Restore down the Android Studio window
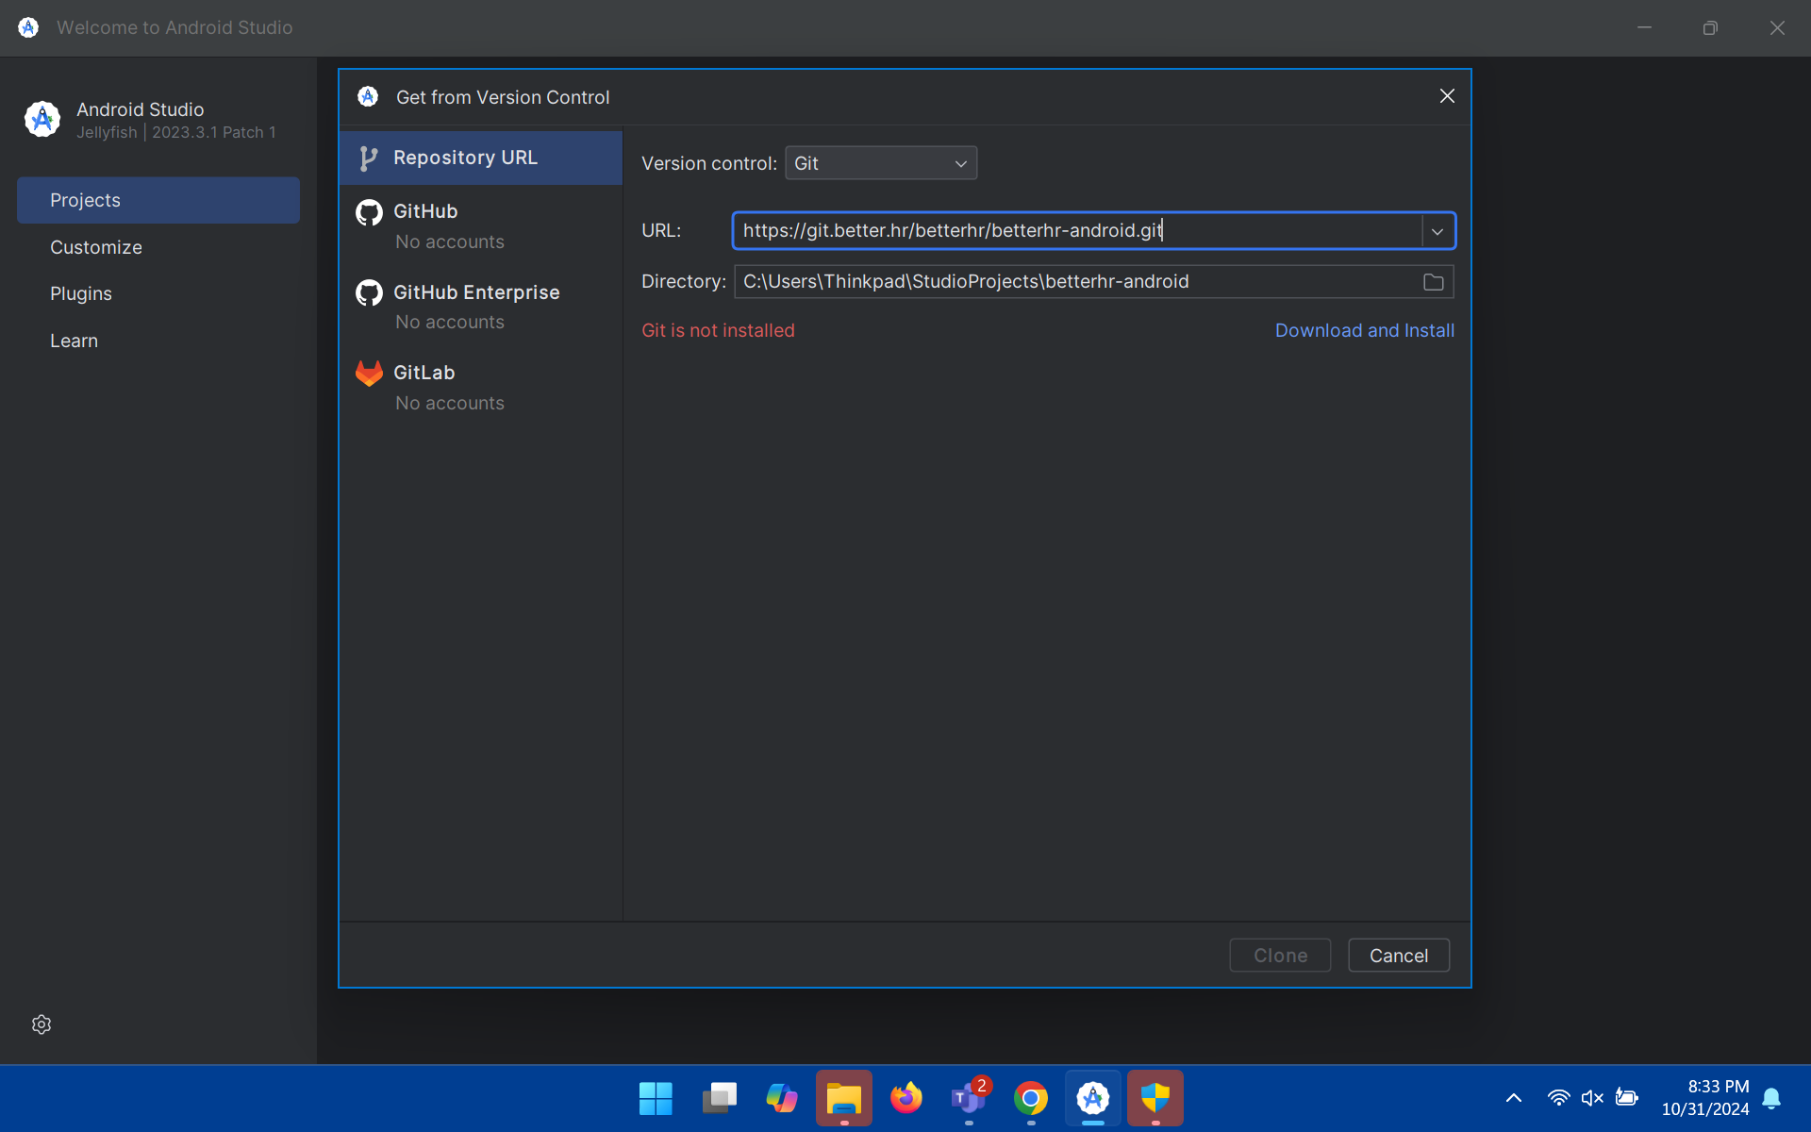This screenshot has width=1811, height=1132. pos(1710,27)
